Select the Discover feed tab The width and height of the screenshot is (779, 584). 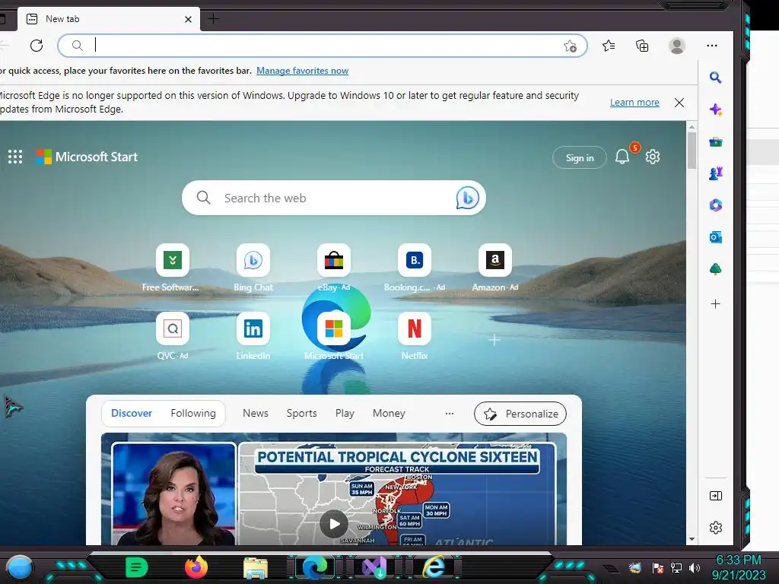click(x=132, y=413)
